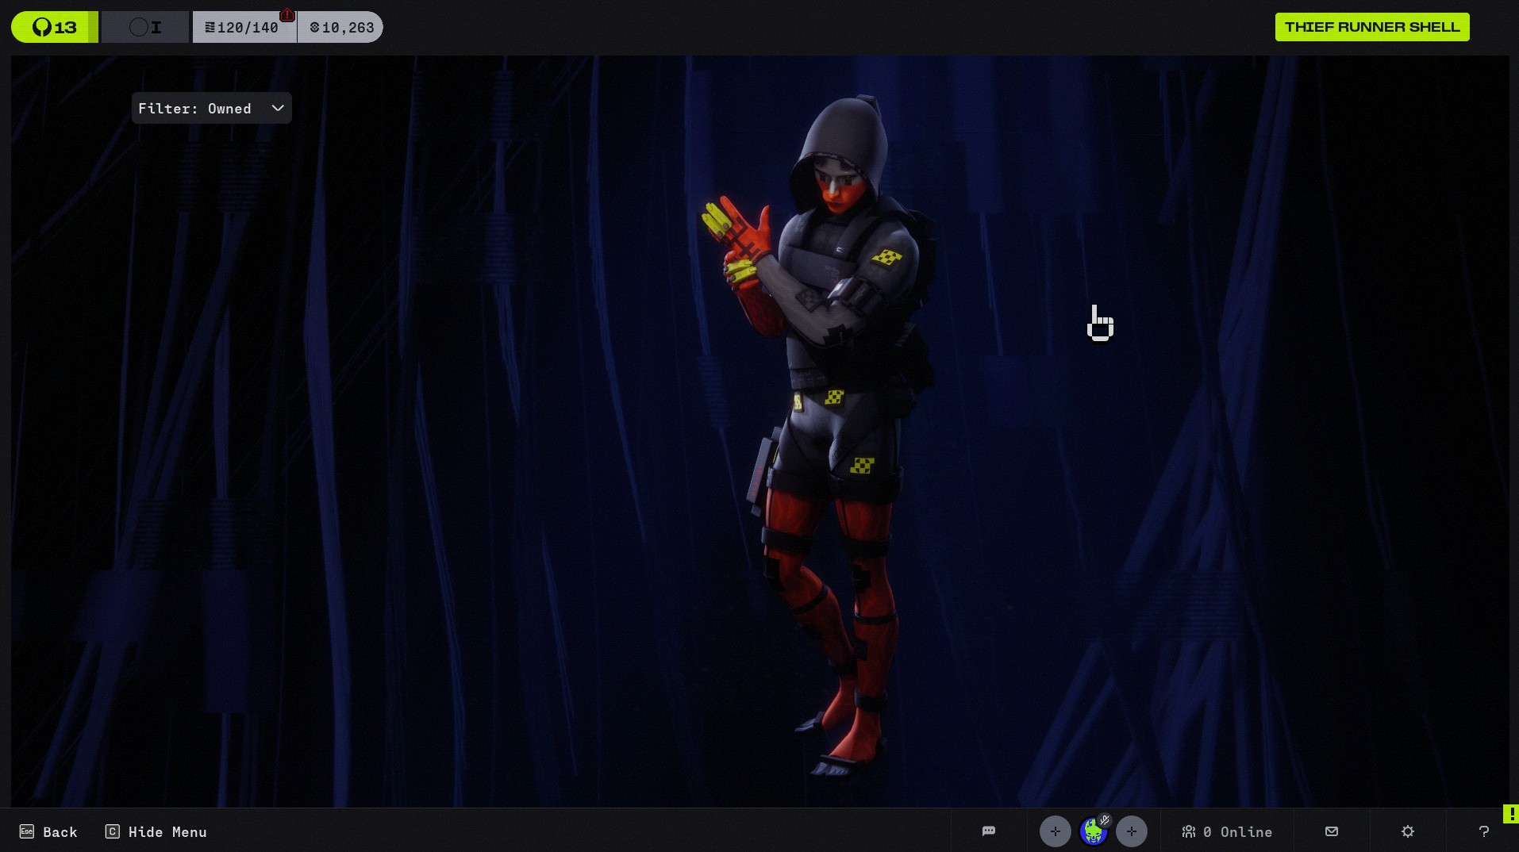The image size is (1519, 852).
Task: Toggle the muted microphone badge on avatar
Action: (x=1105, y=820)
